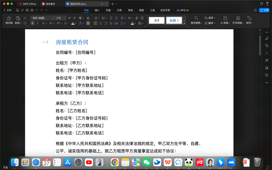272x170 pixels.
Task: Click the cut scissors icon
Action: pyautogui.click(x=25, y=18)
